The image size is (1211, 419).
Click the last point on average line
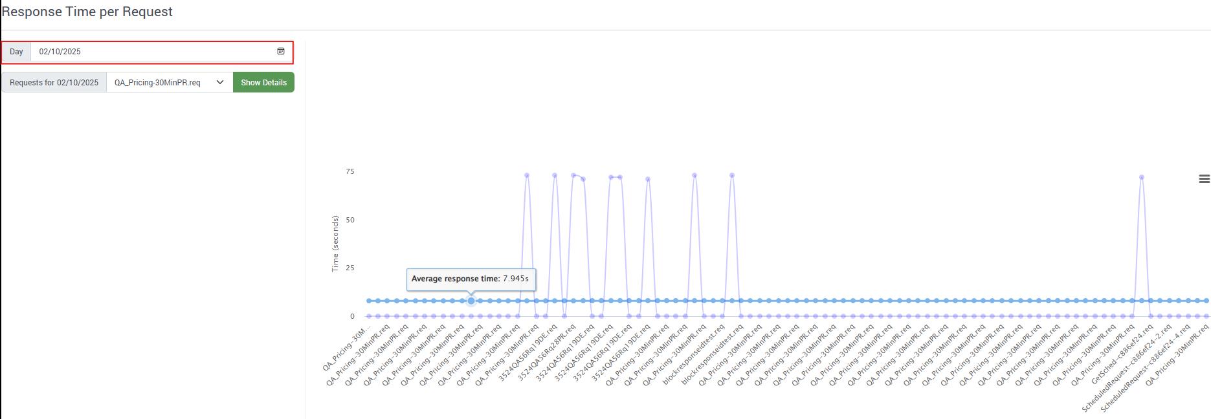tap(1206, 301)
